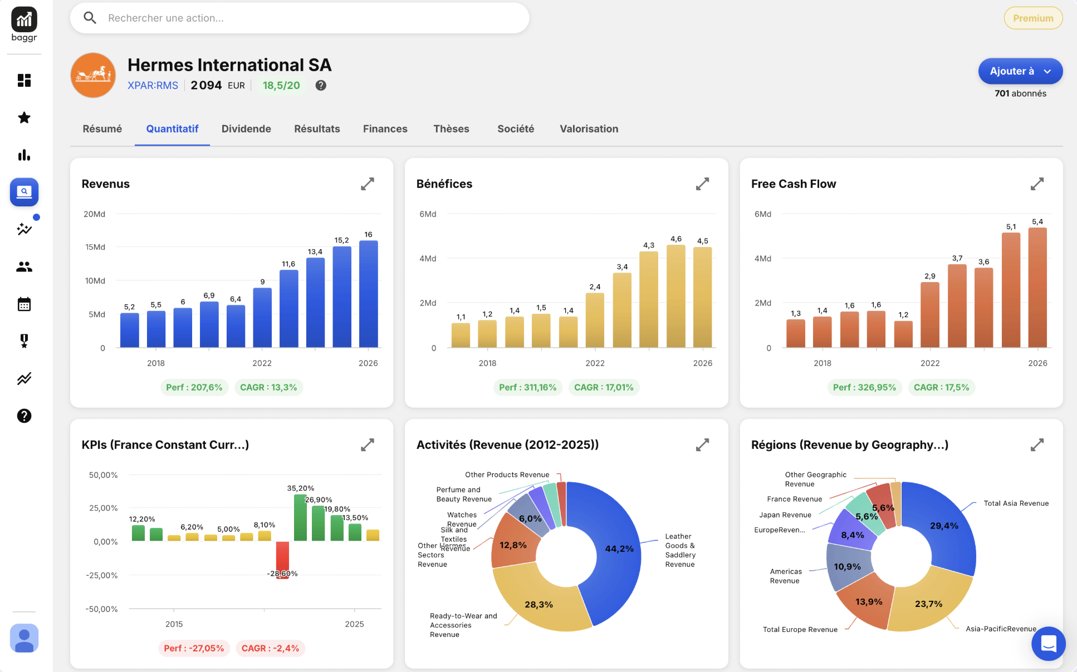Viewport: 1077px width, 672px height.
Task: Switch to the Dividende tab
Action: click(246, 129)
